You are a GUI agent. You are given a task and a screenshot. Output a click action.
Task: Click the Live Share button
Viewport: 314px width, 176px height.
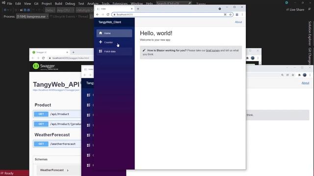(x=295, y=10)
